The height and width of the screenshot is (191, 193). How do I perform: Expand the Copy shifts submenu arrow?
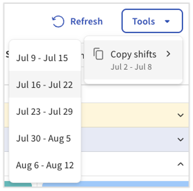(x=169, y=54)
